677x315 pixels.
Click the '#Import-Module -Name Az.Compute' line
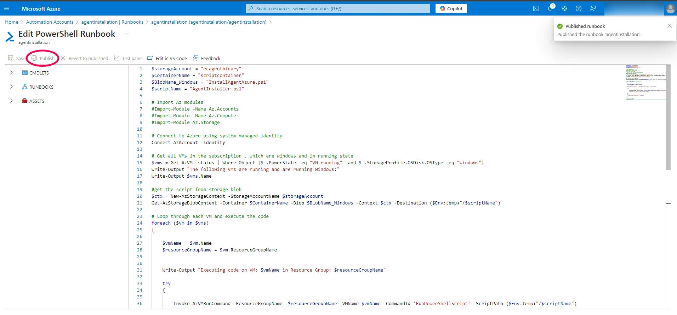pos(194,116)
